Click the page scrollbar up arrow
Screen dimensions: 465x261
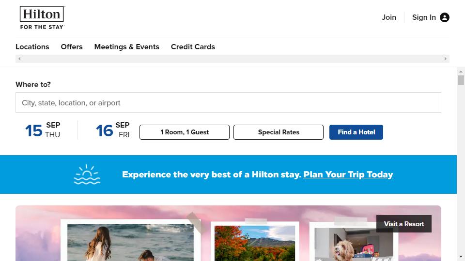click(461, 72)
